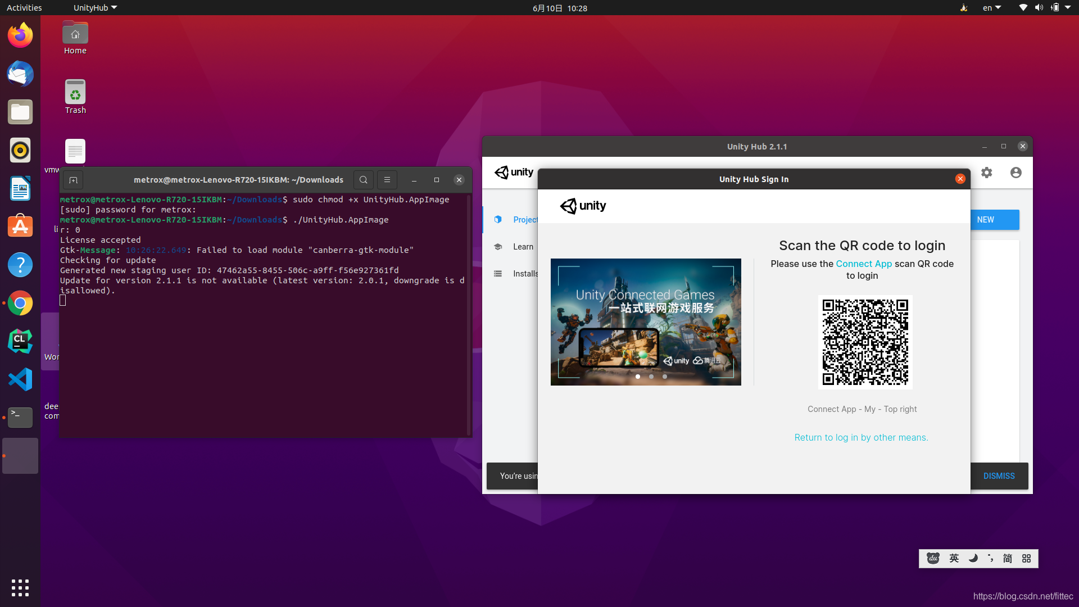The image size is (1079, 607).
Task: Open the Files manager in dock
Action: coord(20,112)
